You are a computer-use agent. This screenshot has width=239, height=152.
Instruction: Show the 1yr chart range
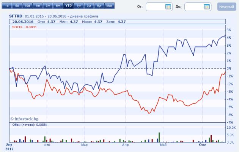pyautogui.click(x=79, y=6)
